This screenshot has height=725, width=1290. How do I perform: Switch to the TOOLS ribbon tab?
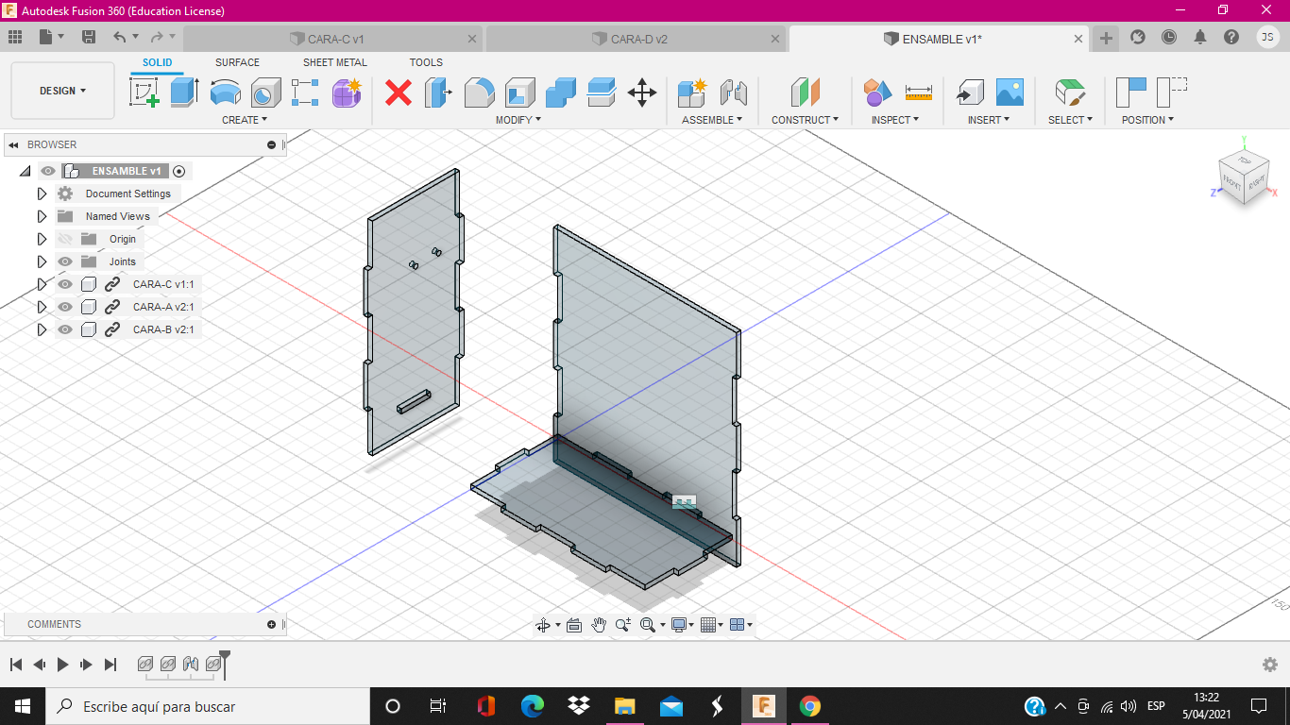426,62
